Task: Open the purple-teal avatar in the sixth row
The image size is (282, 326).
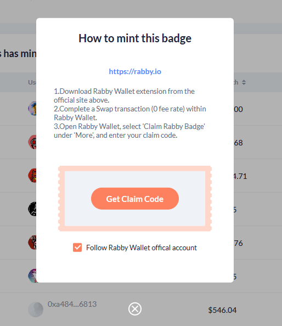Action: tap(32, 276)
